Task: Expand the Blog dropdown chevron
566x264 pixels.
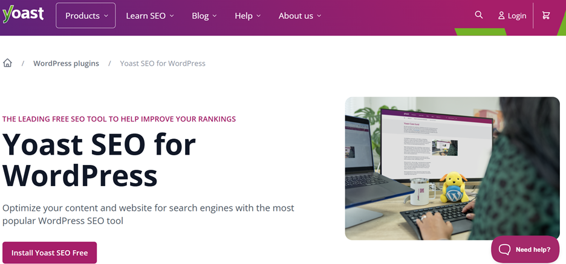Action: (x=215, y=16)
